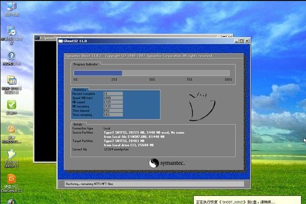The image size is (306, 204).
Task: Open the green checkmark installer desktop icon
Action: pyautogui.click(x=11, y=105)
